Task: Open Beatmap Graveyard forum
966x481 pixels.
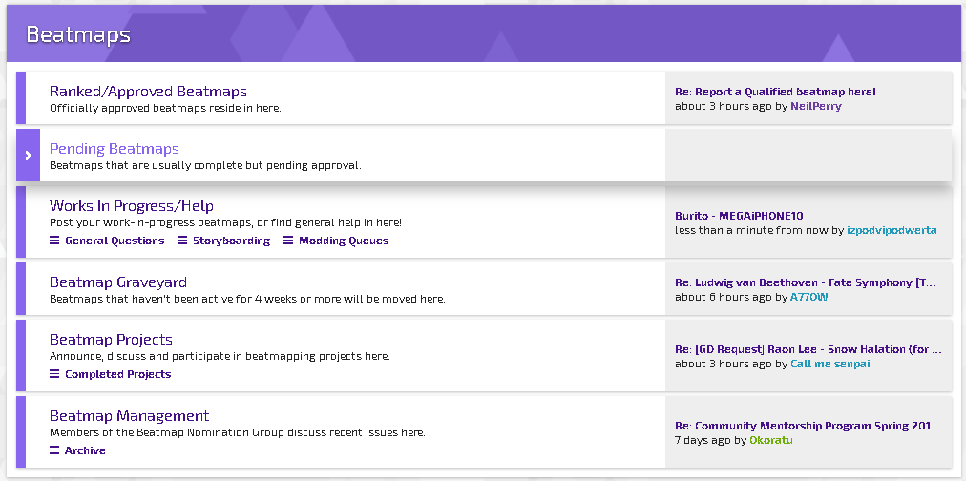Action: (x=118, y=282)
